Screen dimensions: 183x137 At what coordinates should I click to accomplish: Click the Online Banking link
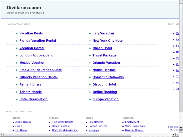(105, 92)
